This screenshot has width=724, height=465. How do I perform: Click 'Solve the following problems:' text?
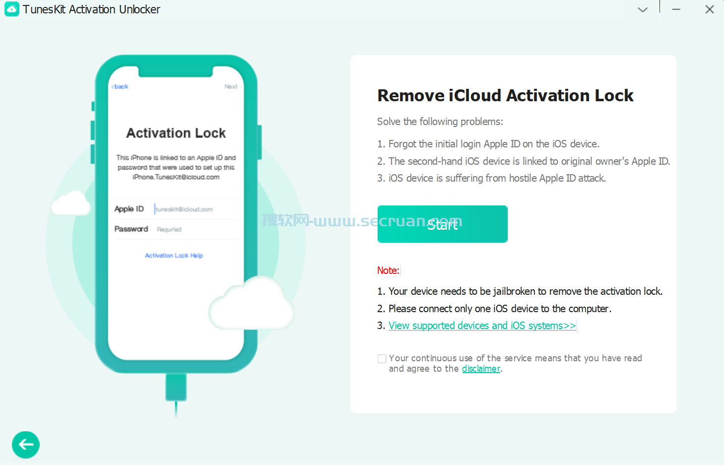click(440, 122)
